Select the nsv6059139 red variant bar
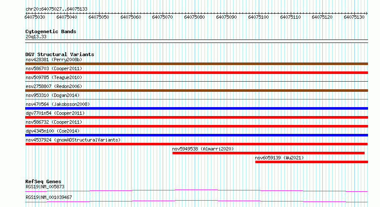The width and height of the screenshot is (380, 207). [312, 162]
